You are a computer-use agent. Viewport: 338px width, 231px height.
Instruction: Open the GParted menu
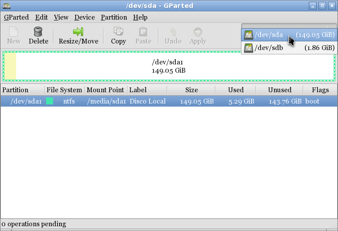click(x=16, y=17)
